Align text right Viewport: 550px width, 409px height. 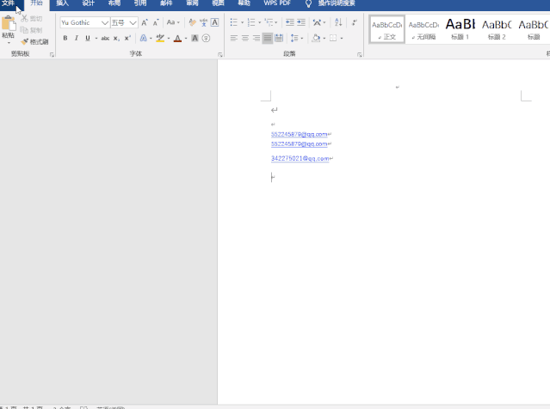[256, 38]
